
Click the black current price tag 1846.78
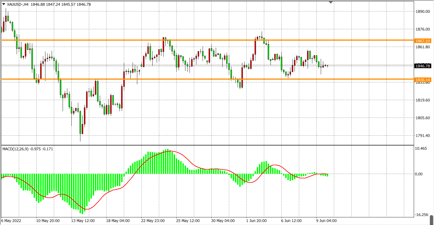tap(423, 66)
